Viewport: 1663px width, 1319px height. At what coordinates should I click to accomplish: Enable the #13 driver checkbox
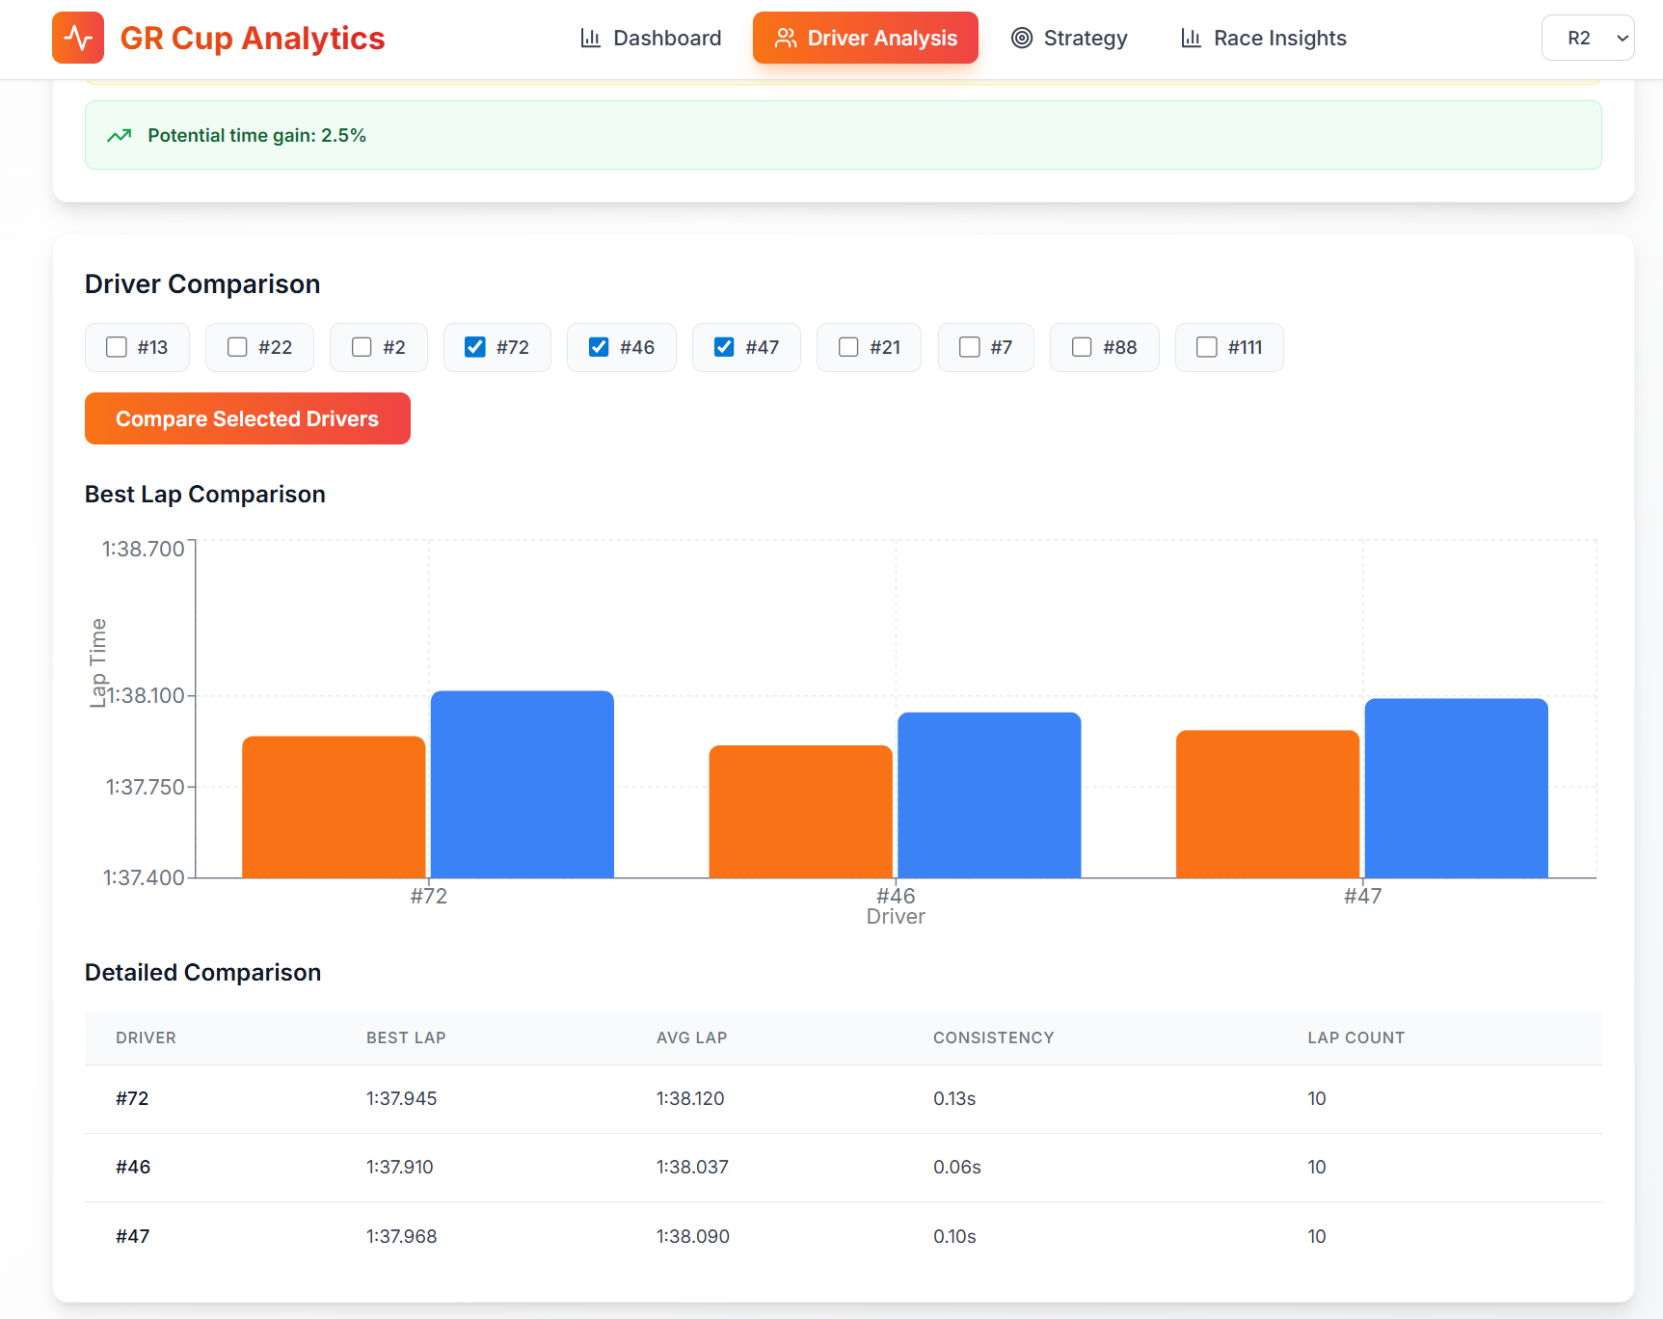coord(117,347)
